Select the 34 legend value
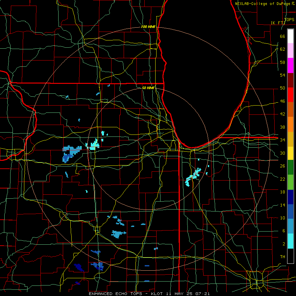This screenshot has width=296, height=296. coord(283,140)
